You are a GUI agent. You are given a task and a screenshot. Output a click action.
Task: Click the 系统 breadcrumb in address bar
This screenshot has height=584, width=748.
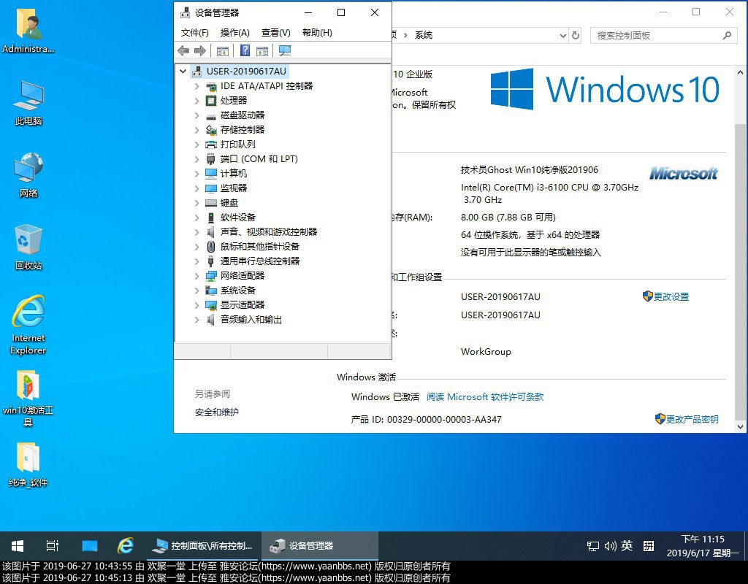tap(424, 35)
